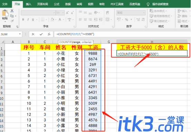The image size is (191, 132).
Task: Increase font size with larger A
Action: pyautogui.click(x=67, y=13)
